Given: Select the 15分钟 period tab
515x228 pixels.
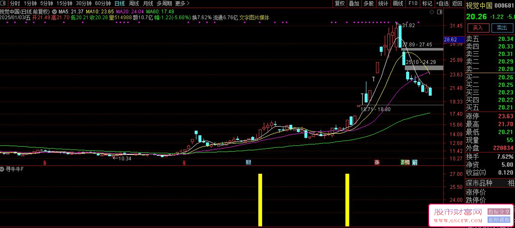Looking at the screenshot, I should pos(64,3).
